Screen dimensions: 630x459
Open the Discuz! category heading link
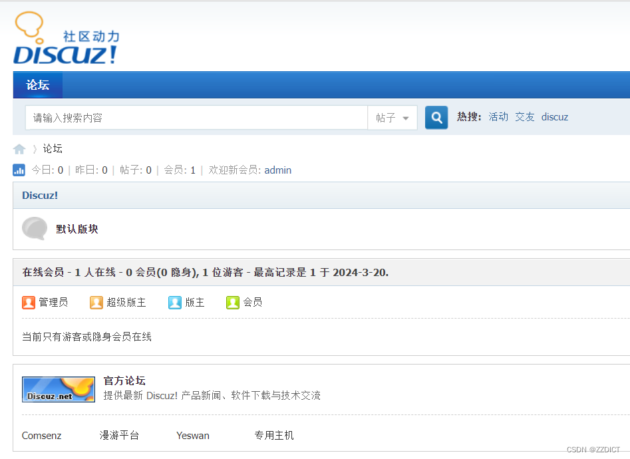(40, 196)
